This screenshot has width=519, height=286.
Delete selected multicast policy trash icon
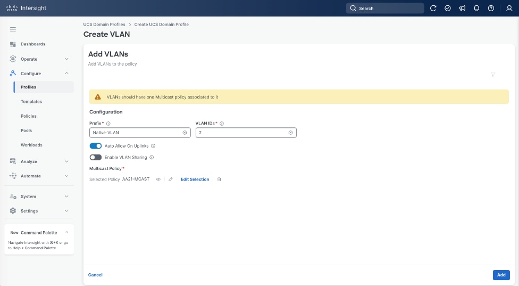219,179
